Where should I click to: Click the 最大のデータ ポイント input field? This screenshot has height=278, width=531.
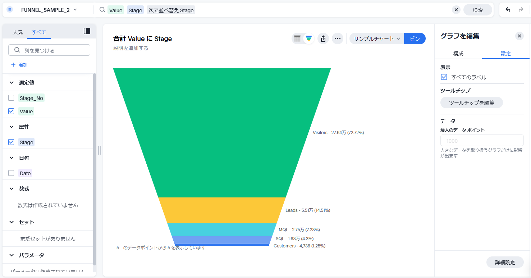point(482,141)
